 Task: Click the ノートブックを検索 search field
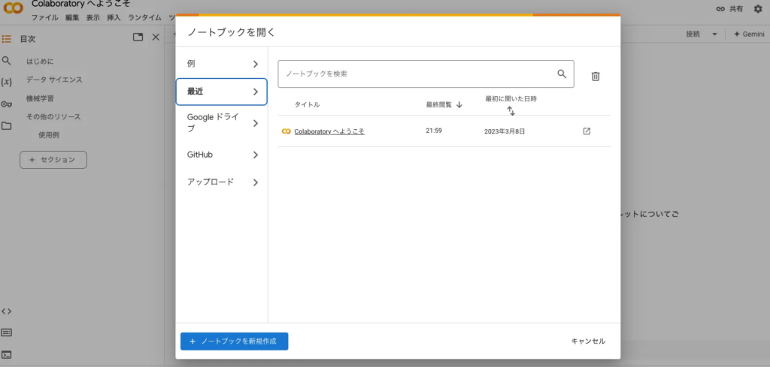pyautogui.click(x=417, y=74)
